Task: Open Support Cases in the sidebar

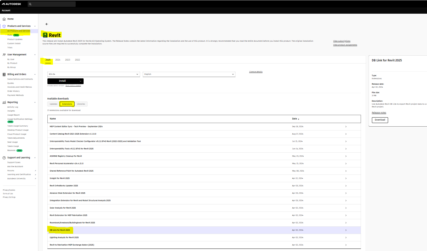Action: point(14,162)
